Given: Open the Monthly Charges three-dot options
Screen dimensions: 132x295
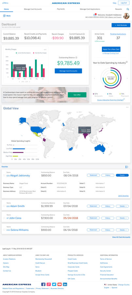Looking at the screenshot, I should click(x=45, y=50).
